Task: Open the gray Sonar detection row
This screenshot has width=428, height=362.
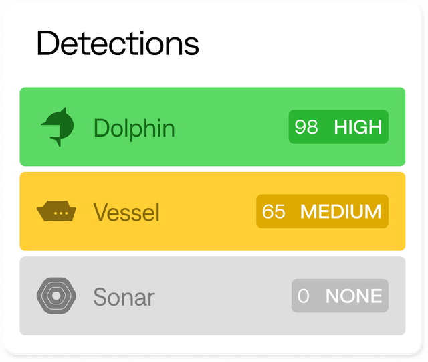Action: [214, 296]
